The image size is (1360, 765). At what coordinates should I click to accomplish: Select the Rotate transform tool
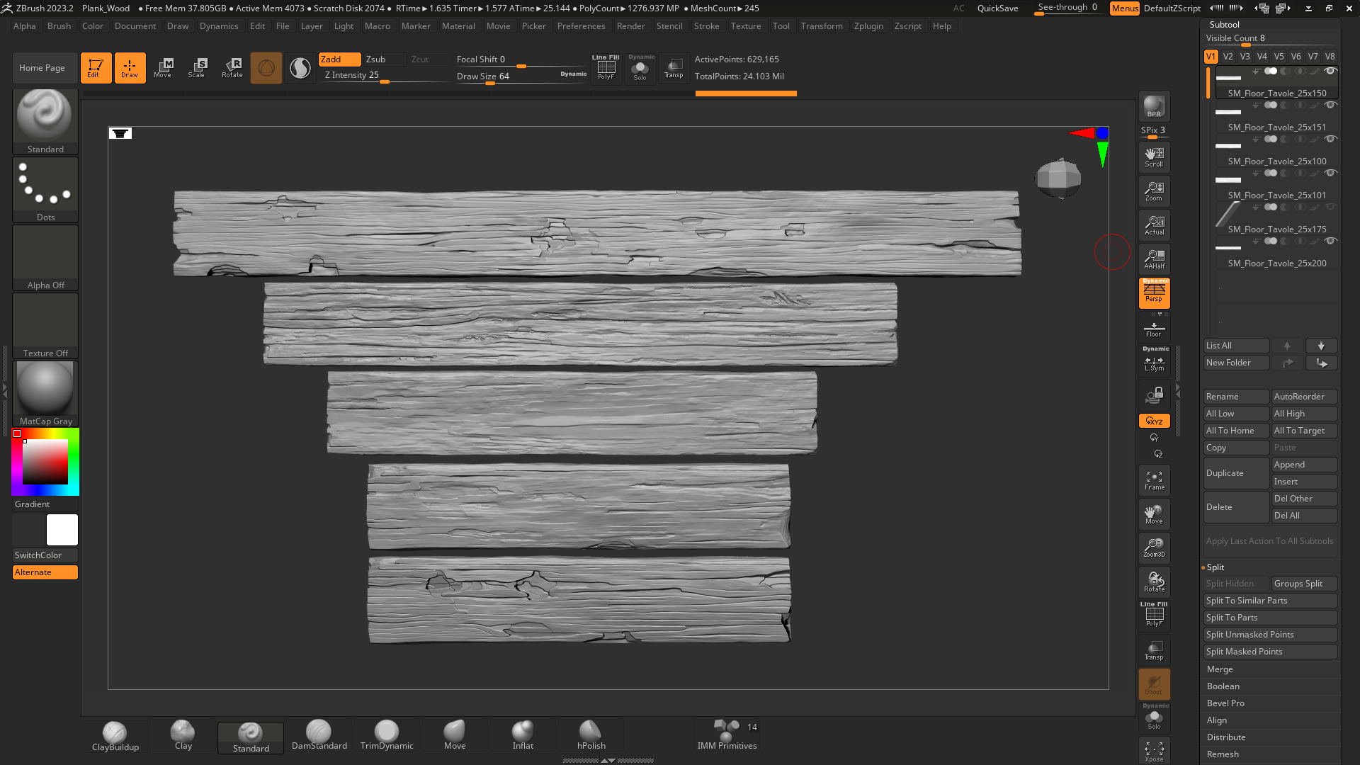click(232, 68)
